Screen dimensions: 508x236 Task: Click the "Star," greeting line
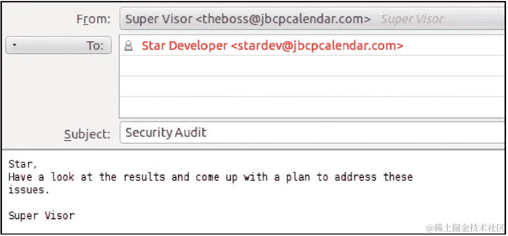pos(23,164)
